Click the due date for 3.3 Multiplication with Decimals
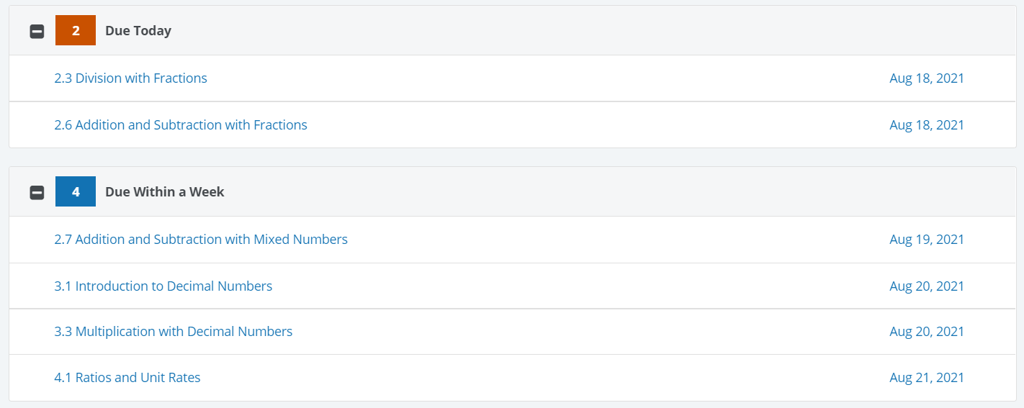 pyautogui.click(x=927, y=332)
